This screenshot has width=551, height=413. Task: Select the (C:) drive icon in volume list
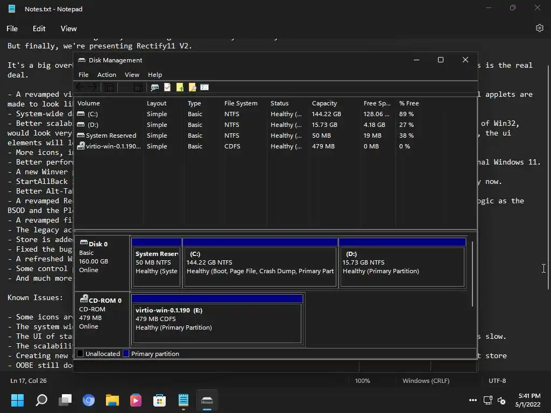click(81, 114)
